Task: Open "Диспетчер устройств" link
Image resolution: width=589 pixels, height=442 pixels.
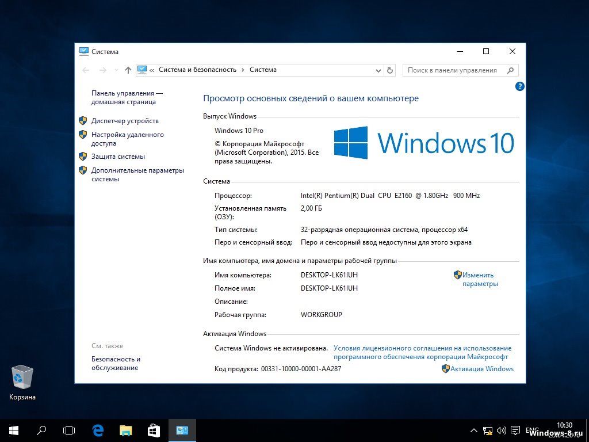Action: tap(125, 121)
